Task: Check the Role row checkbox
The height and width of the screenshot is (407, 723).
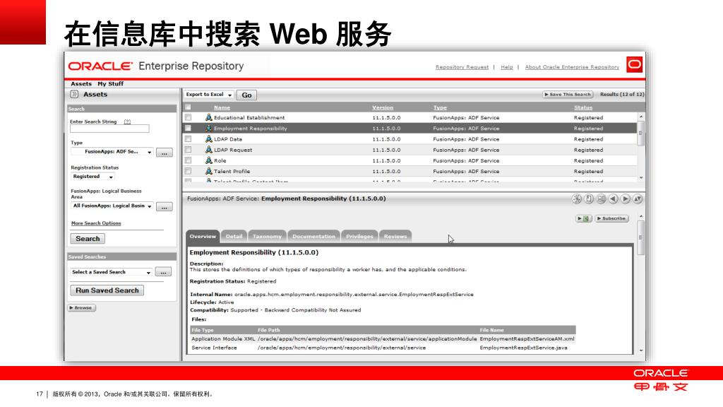Action: coord(188,160)
